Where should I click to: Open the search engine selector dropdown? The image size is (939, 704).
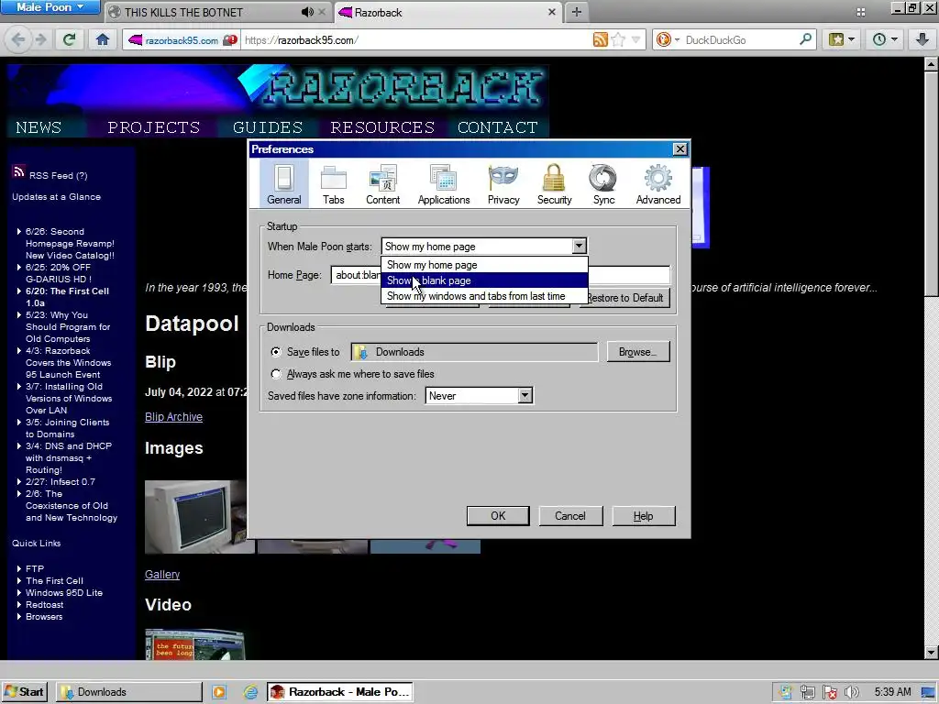click(668, 40)
